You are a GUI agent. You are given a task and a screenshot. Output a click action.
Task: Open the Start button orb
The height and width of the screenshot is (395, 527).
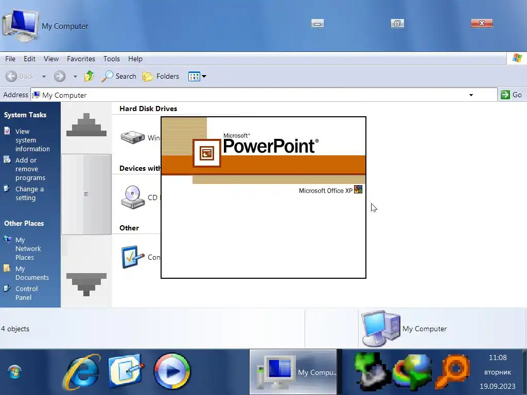14,372
